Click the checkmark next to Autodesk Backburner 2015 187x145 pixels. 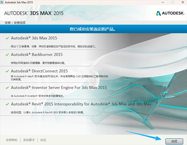click(x=7, y=54)
